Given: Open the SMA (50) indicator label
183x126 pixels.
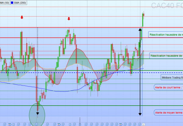Looking at the screenshot, I should 4,2.
